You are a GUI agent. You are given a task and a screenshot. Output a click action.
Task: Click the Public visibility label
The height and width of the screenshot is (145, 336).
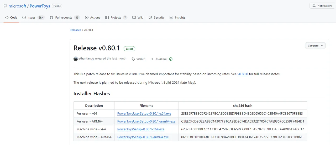57,6
